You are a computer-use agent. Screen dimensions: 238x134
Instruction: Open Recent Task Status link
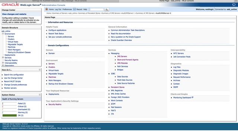[x=56, y=33]
